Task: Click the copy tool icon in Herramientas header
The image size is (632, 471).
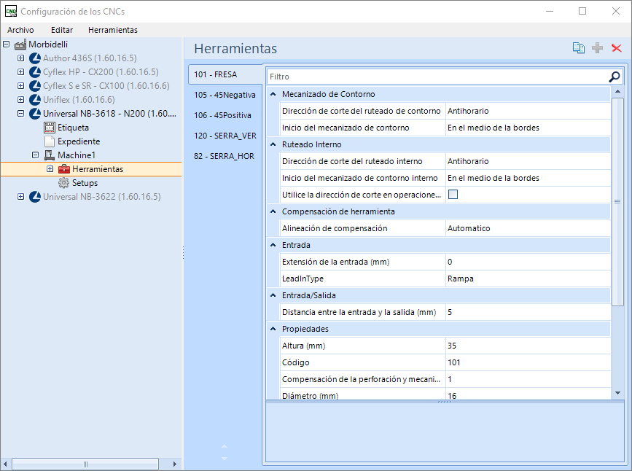Action: coord(578,48)
